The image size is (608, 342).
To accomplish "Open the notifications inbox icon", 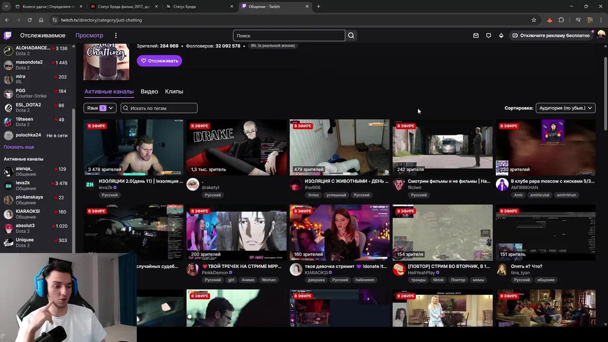I will [x=476, y=36].
